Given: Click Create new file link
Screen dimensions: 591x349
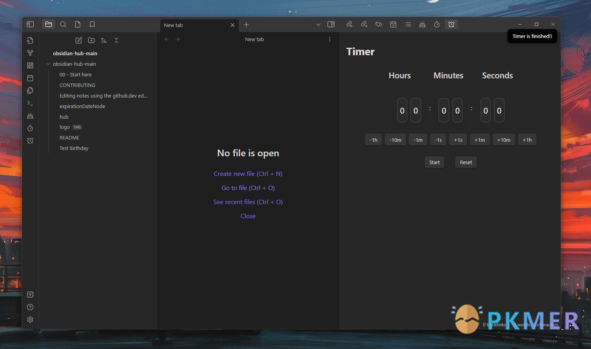Looking at the screenshot, I should (x=248, y=174).
